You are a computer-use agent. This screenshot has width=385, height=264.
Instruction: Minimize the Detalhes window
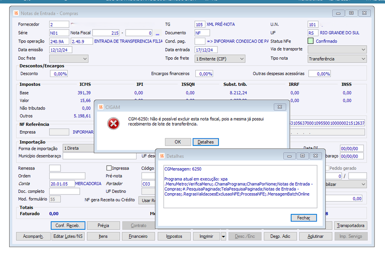[x=290, y=156]
